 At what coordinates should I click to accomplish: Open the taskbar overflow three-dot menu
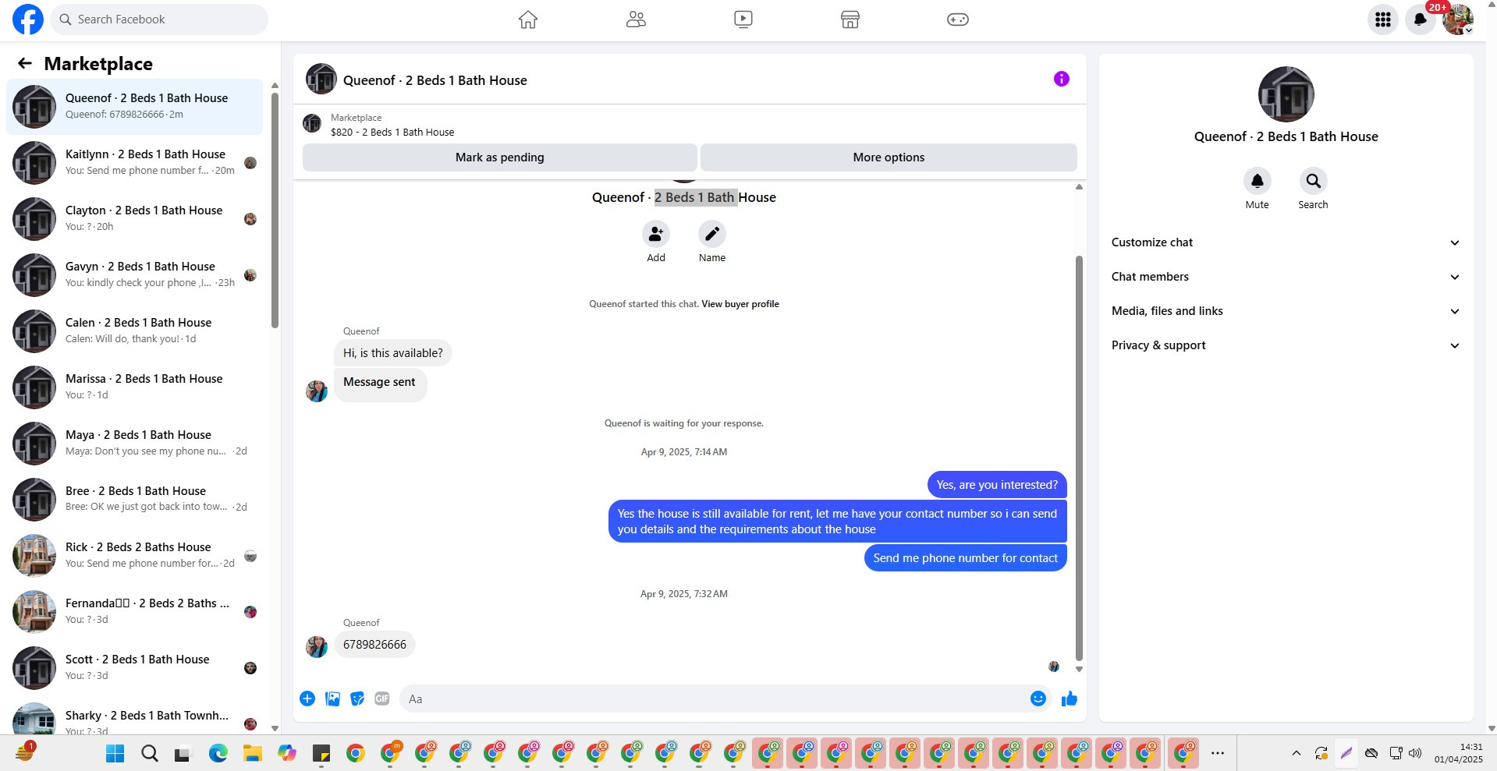[x=1218, y=753]
